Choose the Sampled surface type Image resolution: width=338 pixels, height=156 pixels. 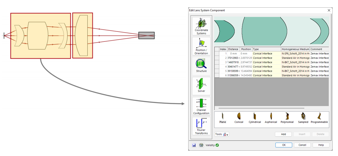(x=303, y=118)
